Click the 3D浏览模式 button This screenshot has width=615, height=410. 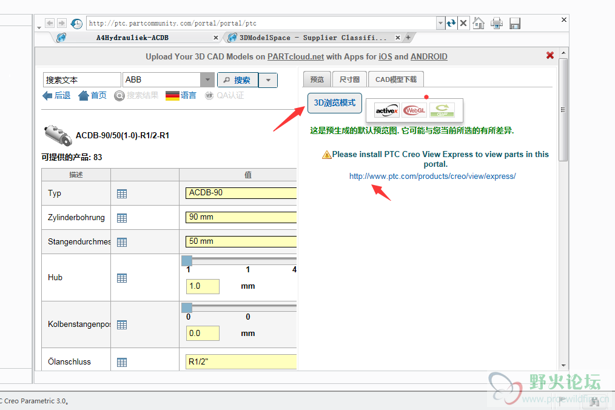335,102
